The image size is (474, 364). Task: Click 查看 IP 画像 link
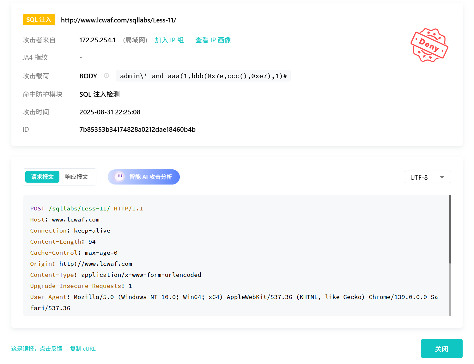pyautogui.click(x=213, y=40)
